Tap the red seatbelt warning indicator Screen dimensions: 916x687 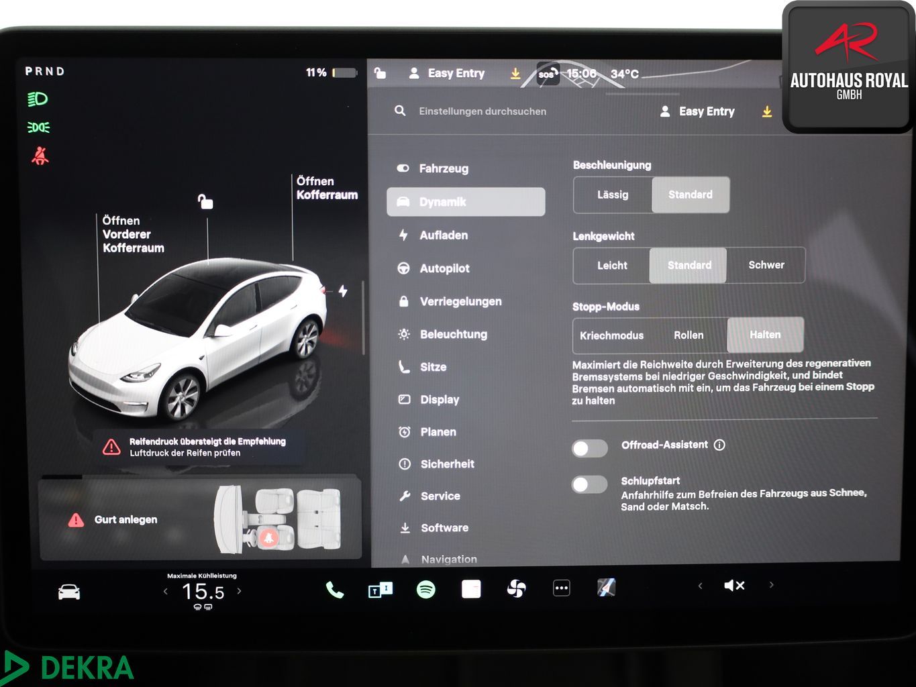coord(40,156)
